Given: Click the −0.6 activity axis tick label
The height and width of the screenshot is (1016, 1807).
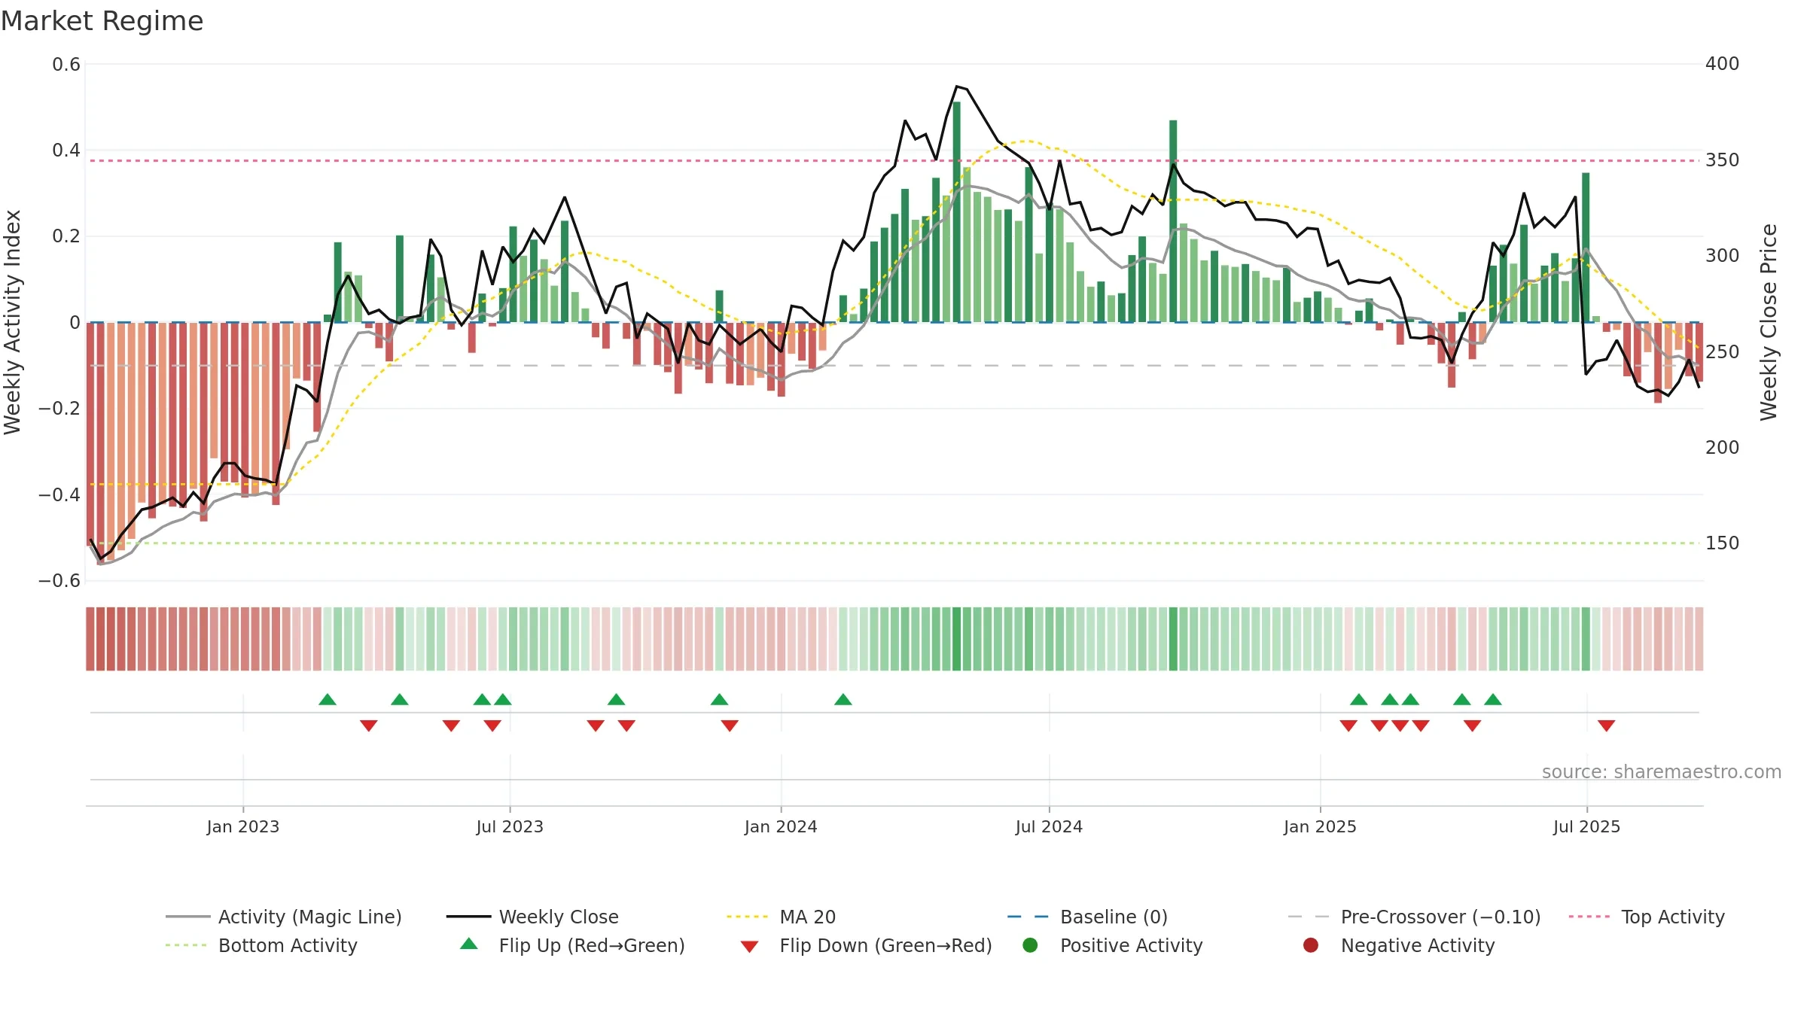Looking at the screenshot, I should [59, 581].
